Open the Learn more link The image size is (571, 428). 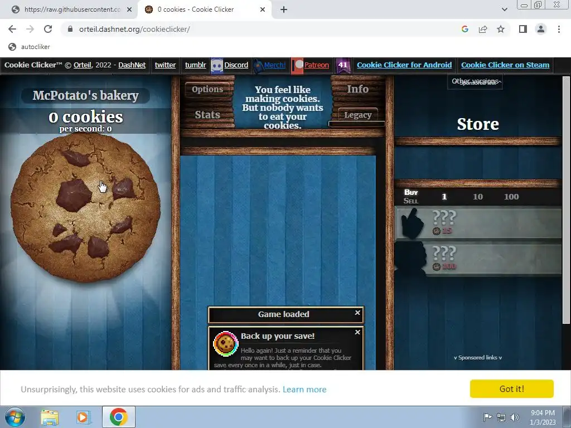[x=304, y=390]
